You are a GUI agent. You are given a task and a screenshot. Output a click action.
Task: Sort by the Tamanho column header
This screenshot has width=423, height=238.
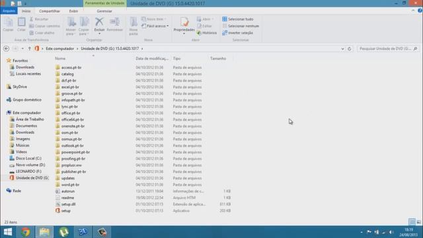(x=218, y=58)
